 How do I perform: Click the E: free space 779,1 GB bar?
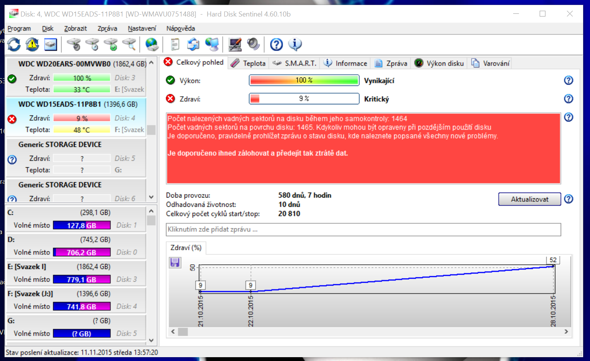tap(81, 280)
